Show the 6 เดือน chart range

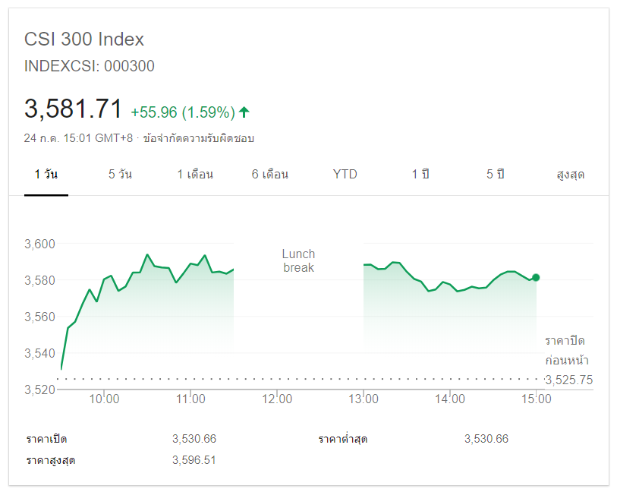pos(270,175)
